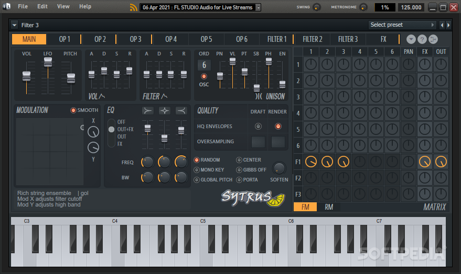Click the unison symbol icon
461x274 pixels.
coord(259,96)
